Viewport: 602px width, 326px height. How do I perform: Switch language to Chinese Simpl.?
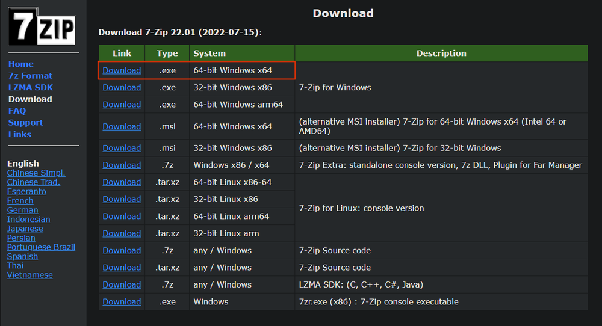pos(36,173)
